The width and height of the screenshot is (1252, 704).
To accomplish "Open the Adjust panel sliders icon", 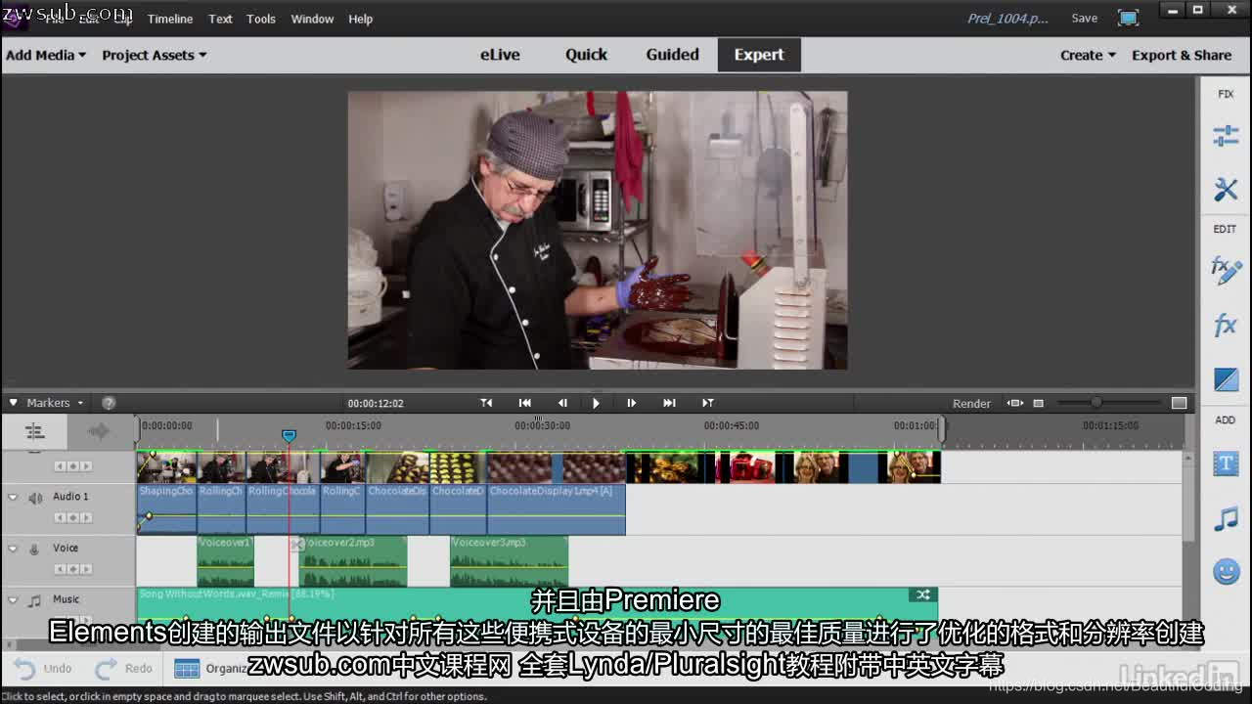I will 1226,136.
